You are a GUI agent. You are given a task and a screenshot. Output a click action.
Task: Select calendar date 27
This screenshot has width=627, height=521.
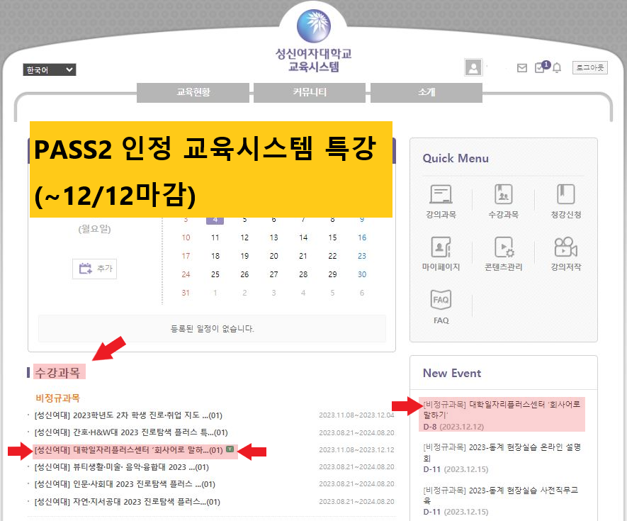pos(273,274)
